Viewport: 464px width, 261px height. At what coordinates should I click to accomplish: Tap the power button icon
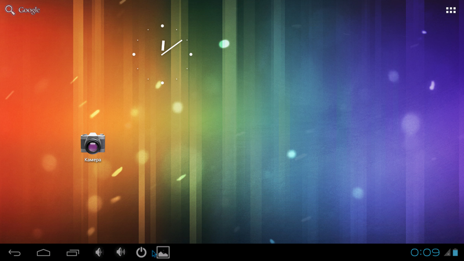pos(141,252)
